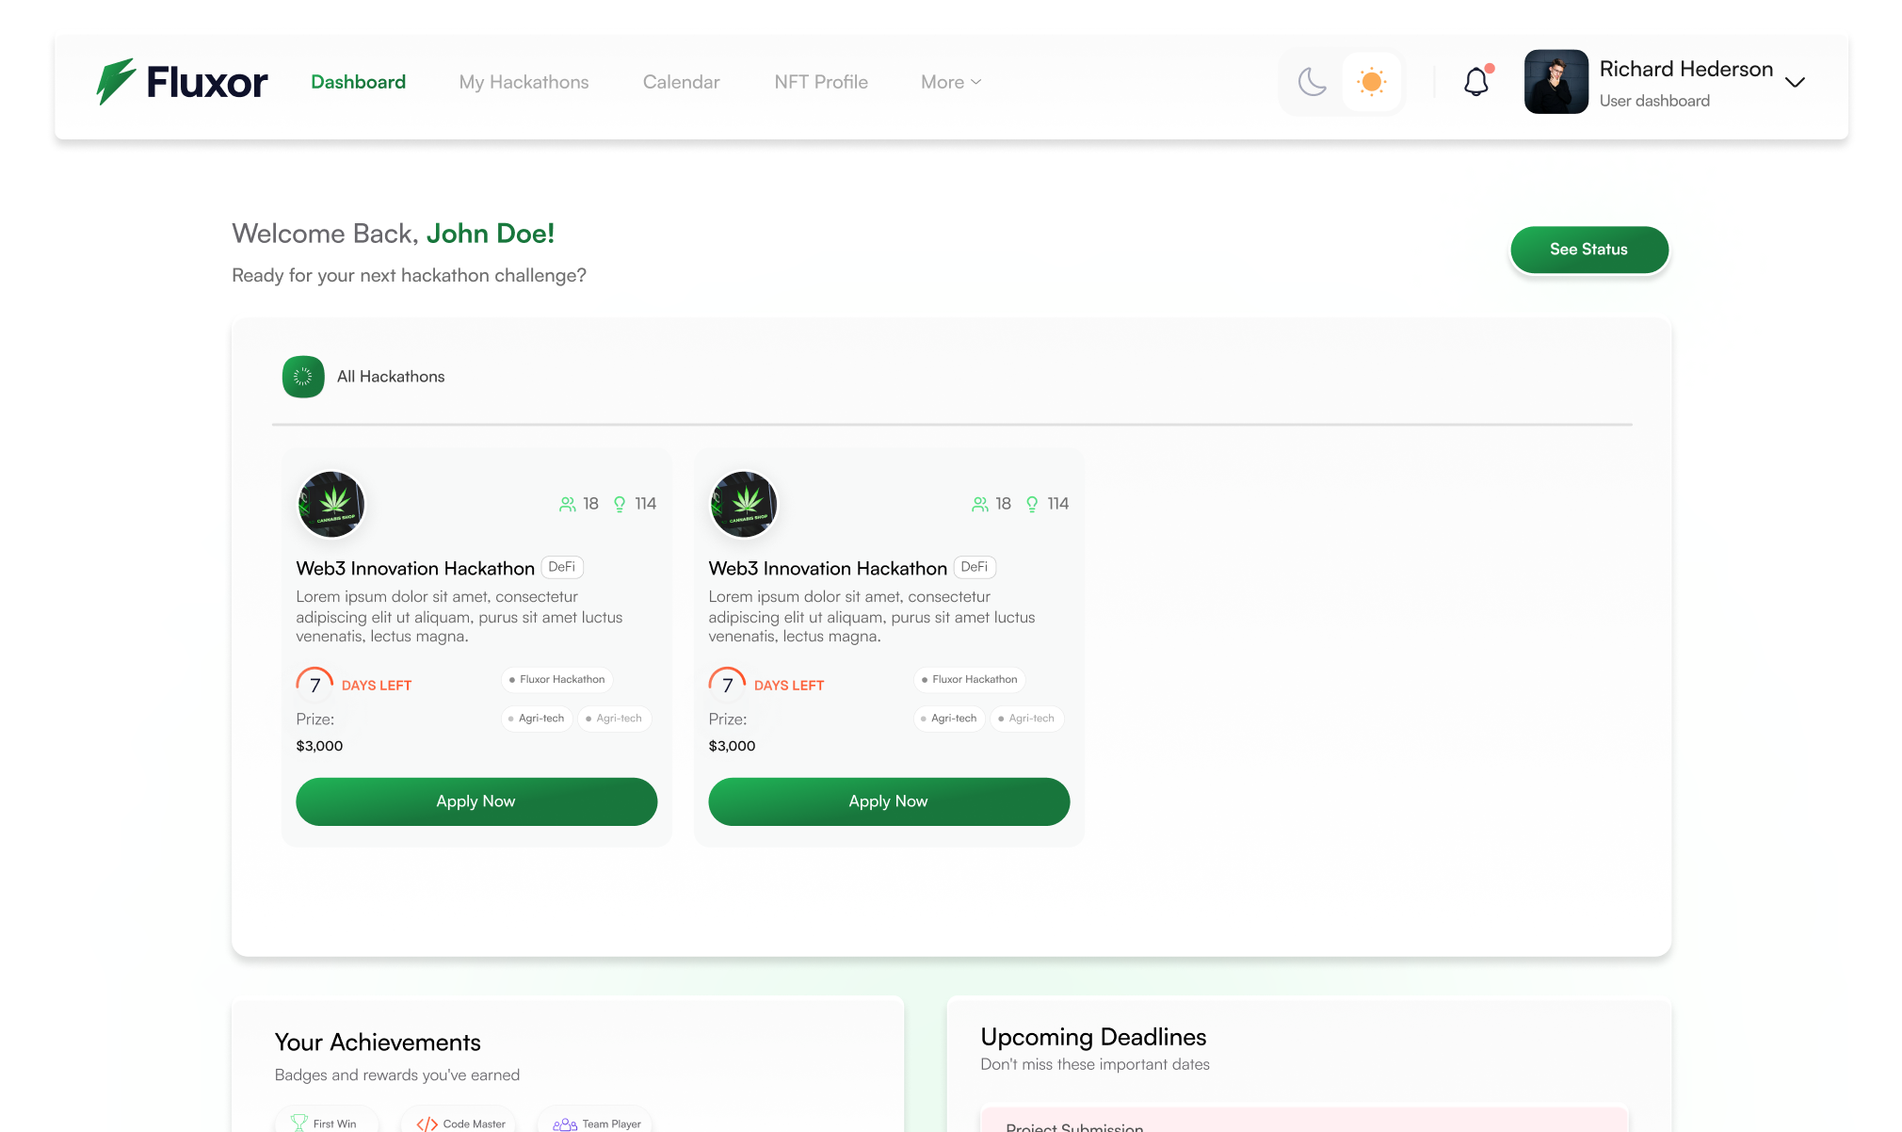The height and width of the screenshot is (1132, 1902).
Task: Open NFT Profile nav link
Action: 821,82
